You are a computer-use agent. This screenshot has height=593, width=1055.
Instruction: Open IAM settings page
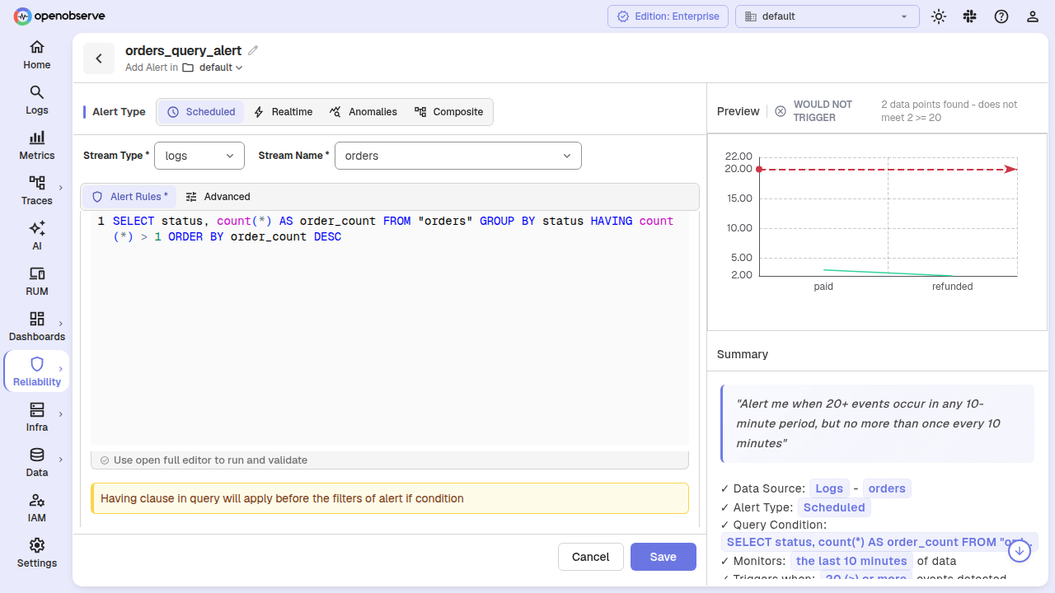coord(36,508)
